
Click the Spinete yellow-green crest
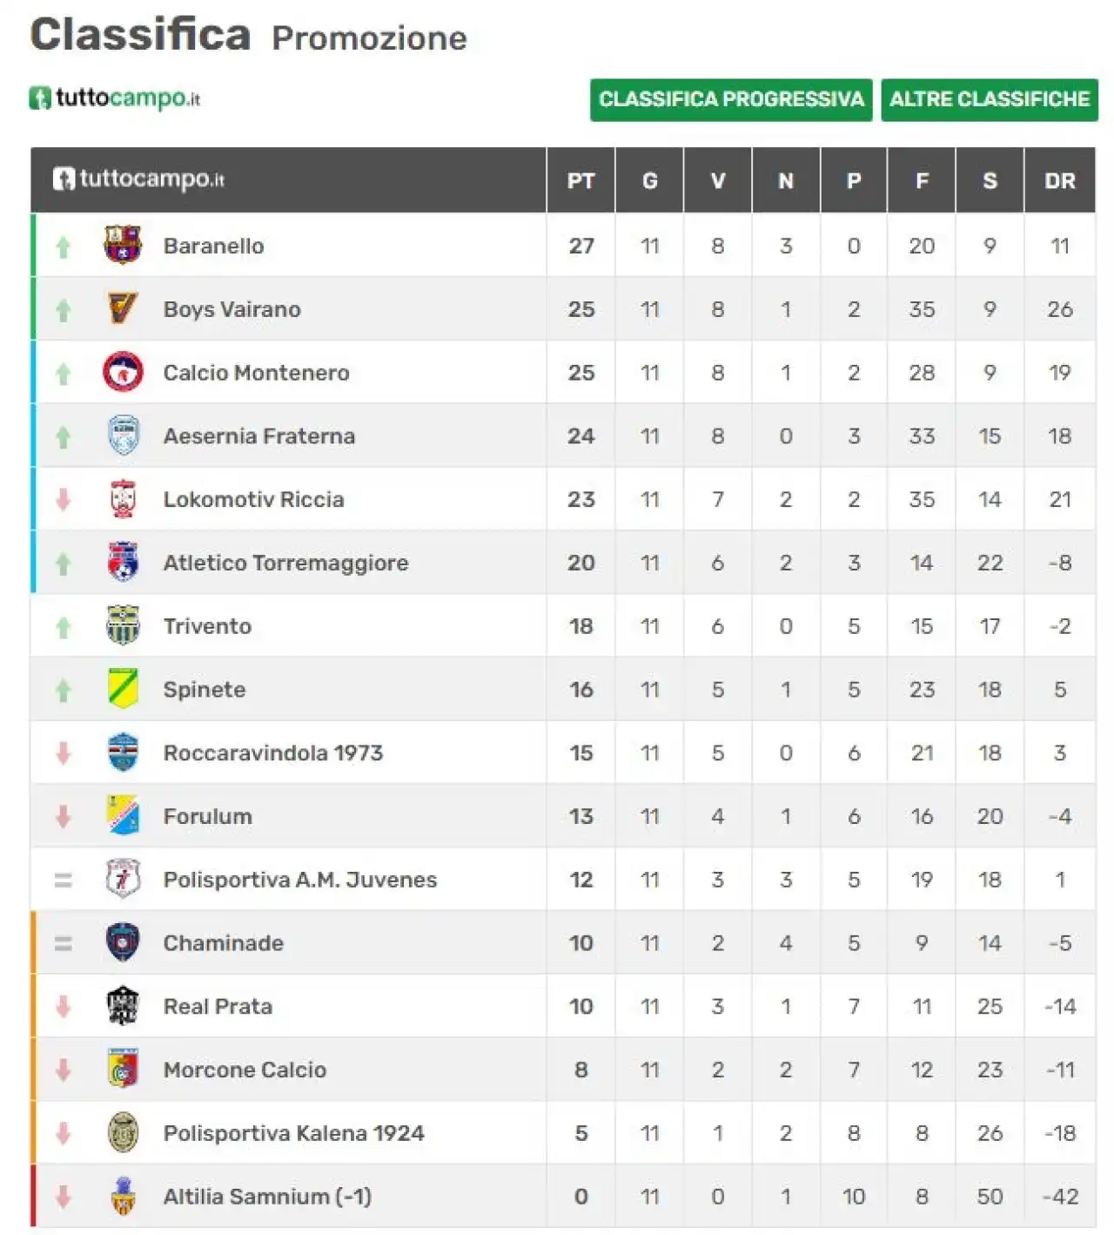click(123, 689)
